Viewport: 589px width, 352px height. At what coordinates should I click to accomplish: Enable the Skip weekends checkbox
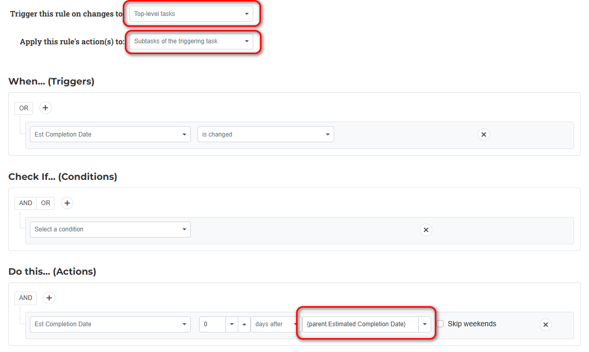(440, 324)
